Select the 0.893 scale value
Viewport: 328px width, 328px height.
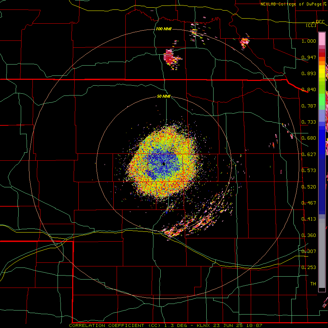tap(309, 73)
